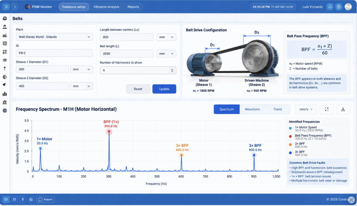Select the Spectrum view tab
The width and height of the screenshot is (357, 206).
(x=227, y=109)
